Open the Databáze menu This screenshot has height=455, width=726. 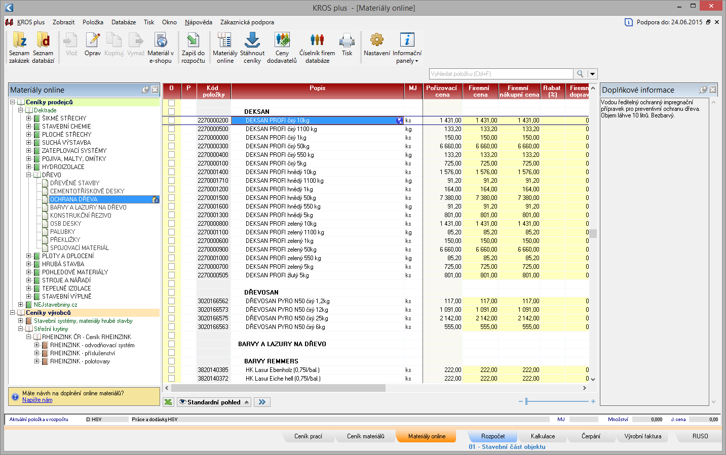click(x=124, y=22)
